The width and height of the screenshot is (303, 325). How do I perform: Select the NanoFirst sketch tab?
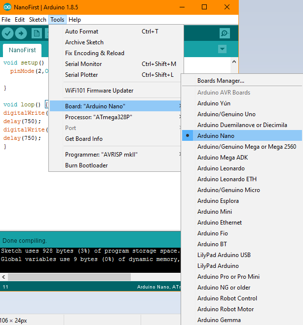point(22,50)
